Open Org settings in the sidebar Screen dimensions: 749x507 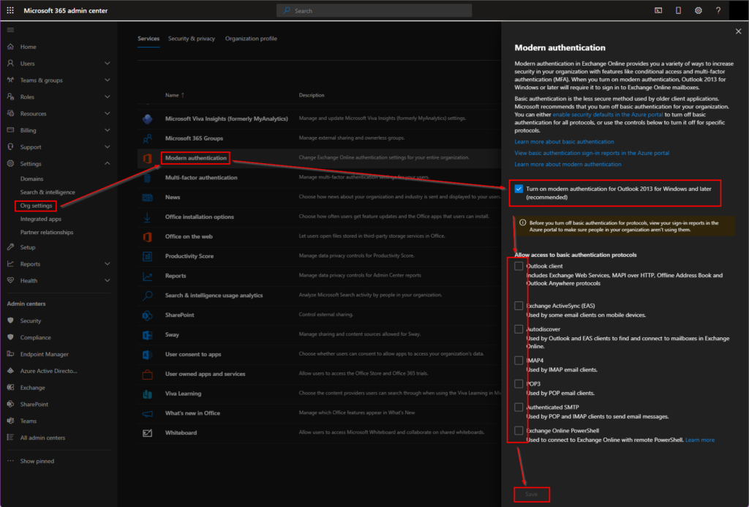tap(37, 206)
